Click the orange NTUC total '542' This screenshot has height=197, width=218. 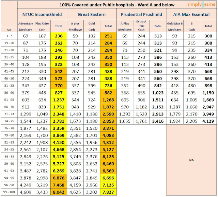[59, 72]
